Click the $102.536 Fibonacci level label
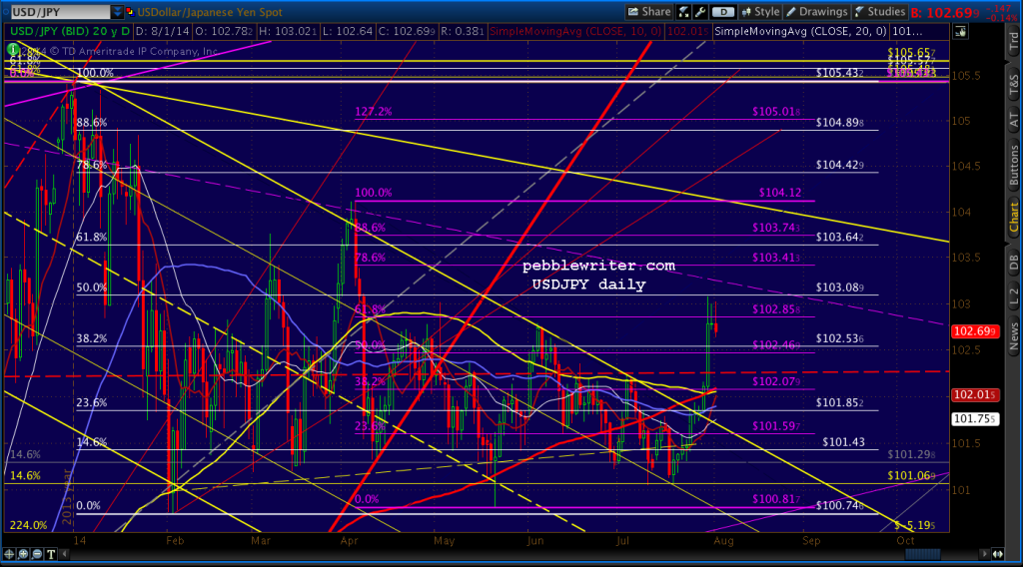The height and width of the screenshot is (567, 1023). [x=839, y=338]
